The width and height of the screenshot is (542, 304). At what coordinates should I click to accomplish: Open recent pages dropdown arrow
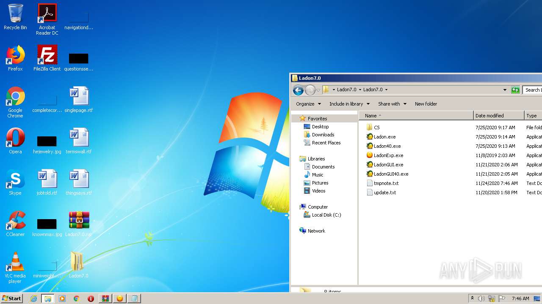coord(318,90)
